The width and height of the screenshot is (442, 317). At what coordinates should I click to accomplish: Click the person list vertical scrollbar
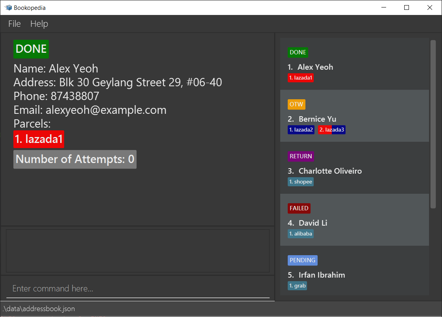433,124
